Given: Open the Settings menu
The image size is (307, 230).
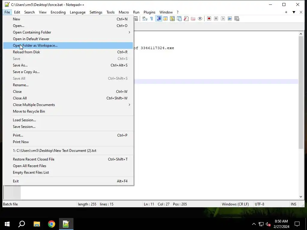Looking at the screenshot, I should click(x=96, y=12).
